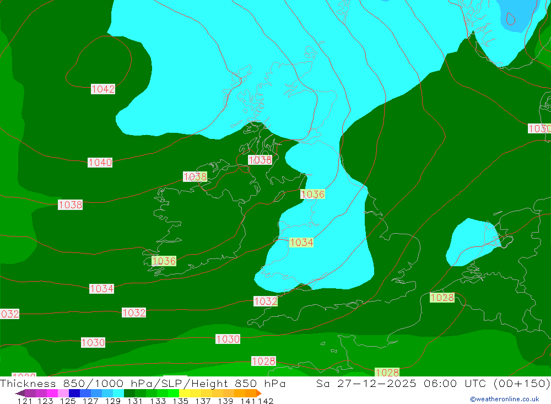
Task: Click the legend value 135
Action: coord(180,401)
